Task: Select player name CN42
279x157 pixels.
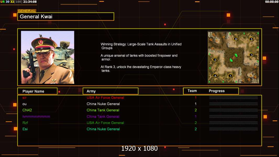Action: 27,110
